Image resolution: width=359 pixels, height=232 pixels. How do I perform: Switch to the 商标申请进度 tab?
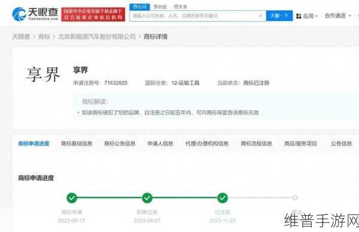click(x=34, y=144)
